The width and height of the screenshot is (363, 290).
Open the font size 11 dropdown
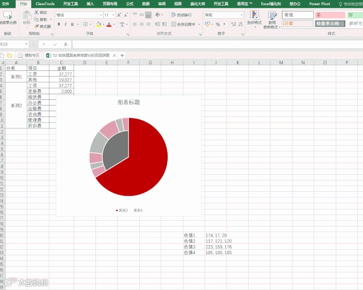tap(113, 15)
